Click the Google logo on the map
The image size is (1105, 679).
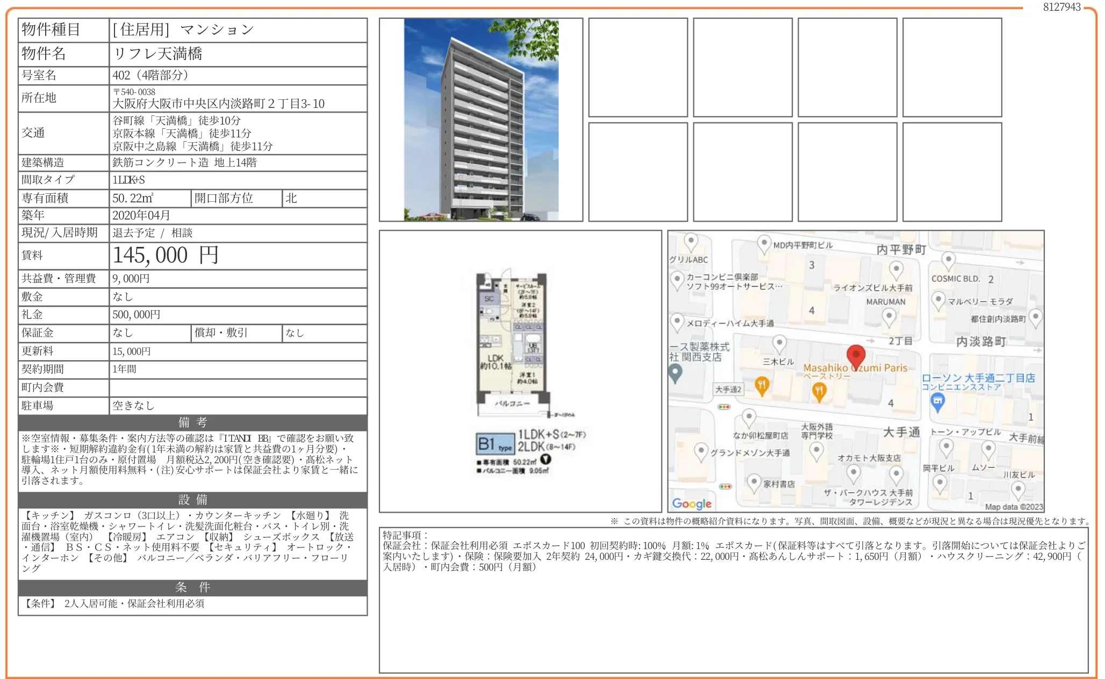(692, 503)
